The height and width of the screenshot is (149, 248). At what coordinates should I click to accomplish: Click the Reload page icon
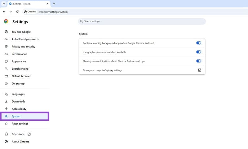coord(17,12)
